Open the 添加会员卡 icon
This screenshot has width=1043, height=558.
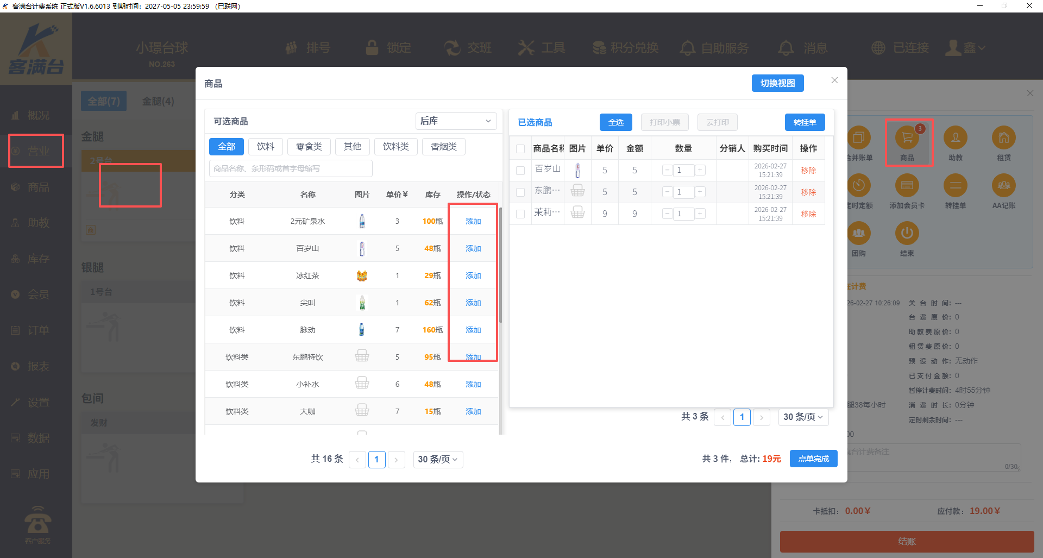tap(907, 186)
